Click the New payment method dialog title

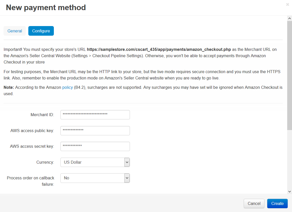[46, 7]
